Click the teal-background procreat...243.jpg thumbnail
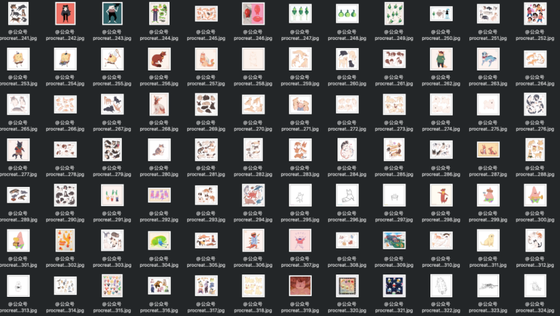 coord(112,14)
